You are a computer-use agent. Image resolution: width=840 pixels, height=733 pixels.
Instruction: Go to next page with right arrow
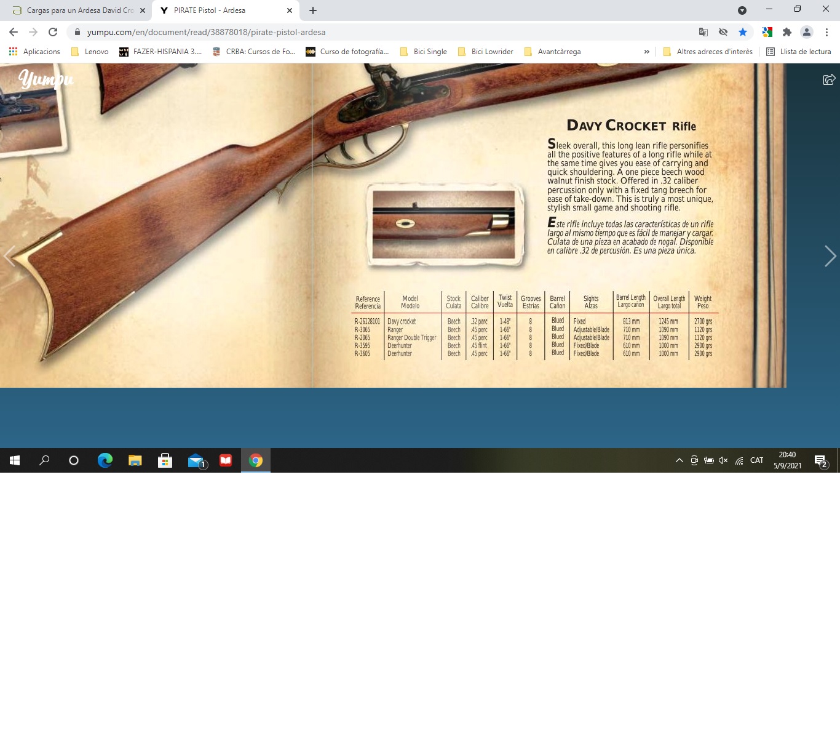tap(830, 256)
